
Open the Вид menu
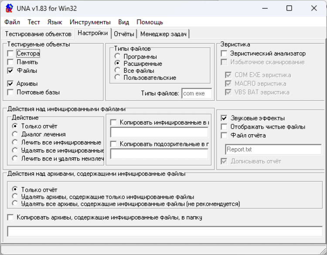coord(124,22)
